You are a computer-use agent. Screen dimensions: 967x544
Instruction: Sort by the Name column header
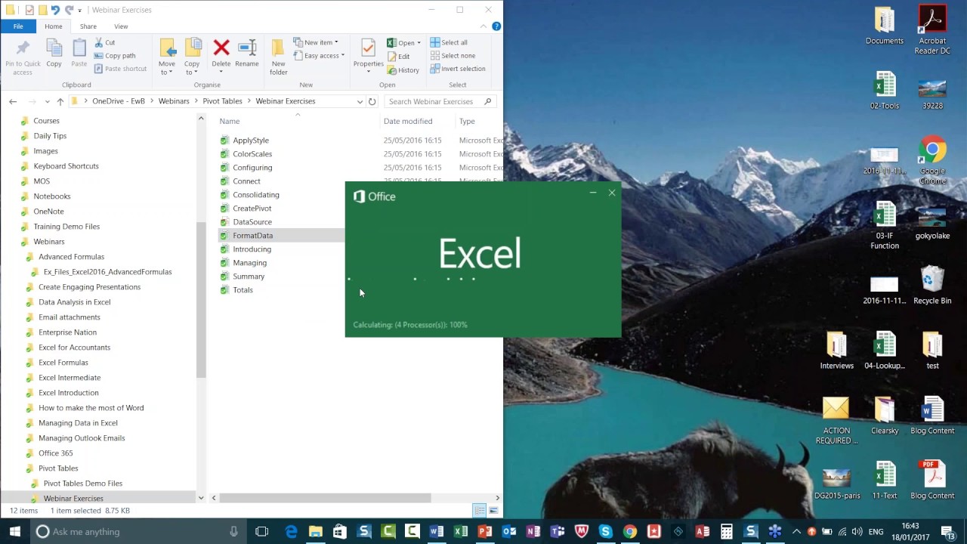pos(230,121)
